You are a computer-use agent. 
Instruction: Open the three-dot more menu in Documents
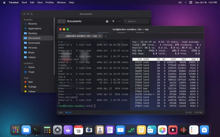119,21
